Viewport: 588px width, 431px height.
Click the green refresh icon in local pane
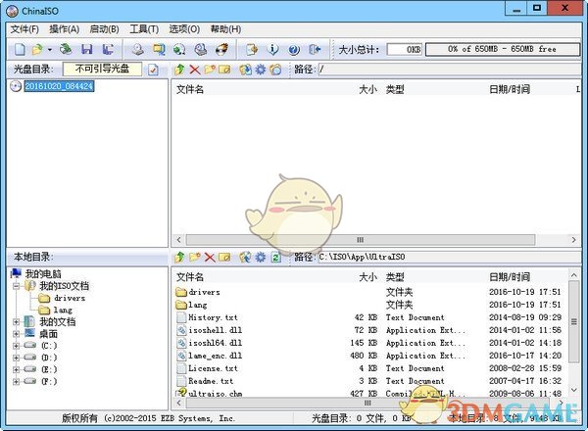(276, 257)
